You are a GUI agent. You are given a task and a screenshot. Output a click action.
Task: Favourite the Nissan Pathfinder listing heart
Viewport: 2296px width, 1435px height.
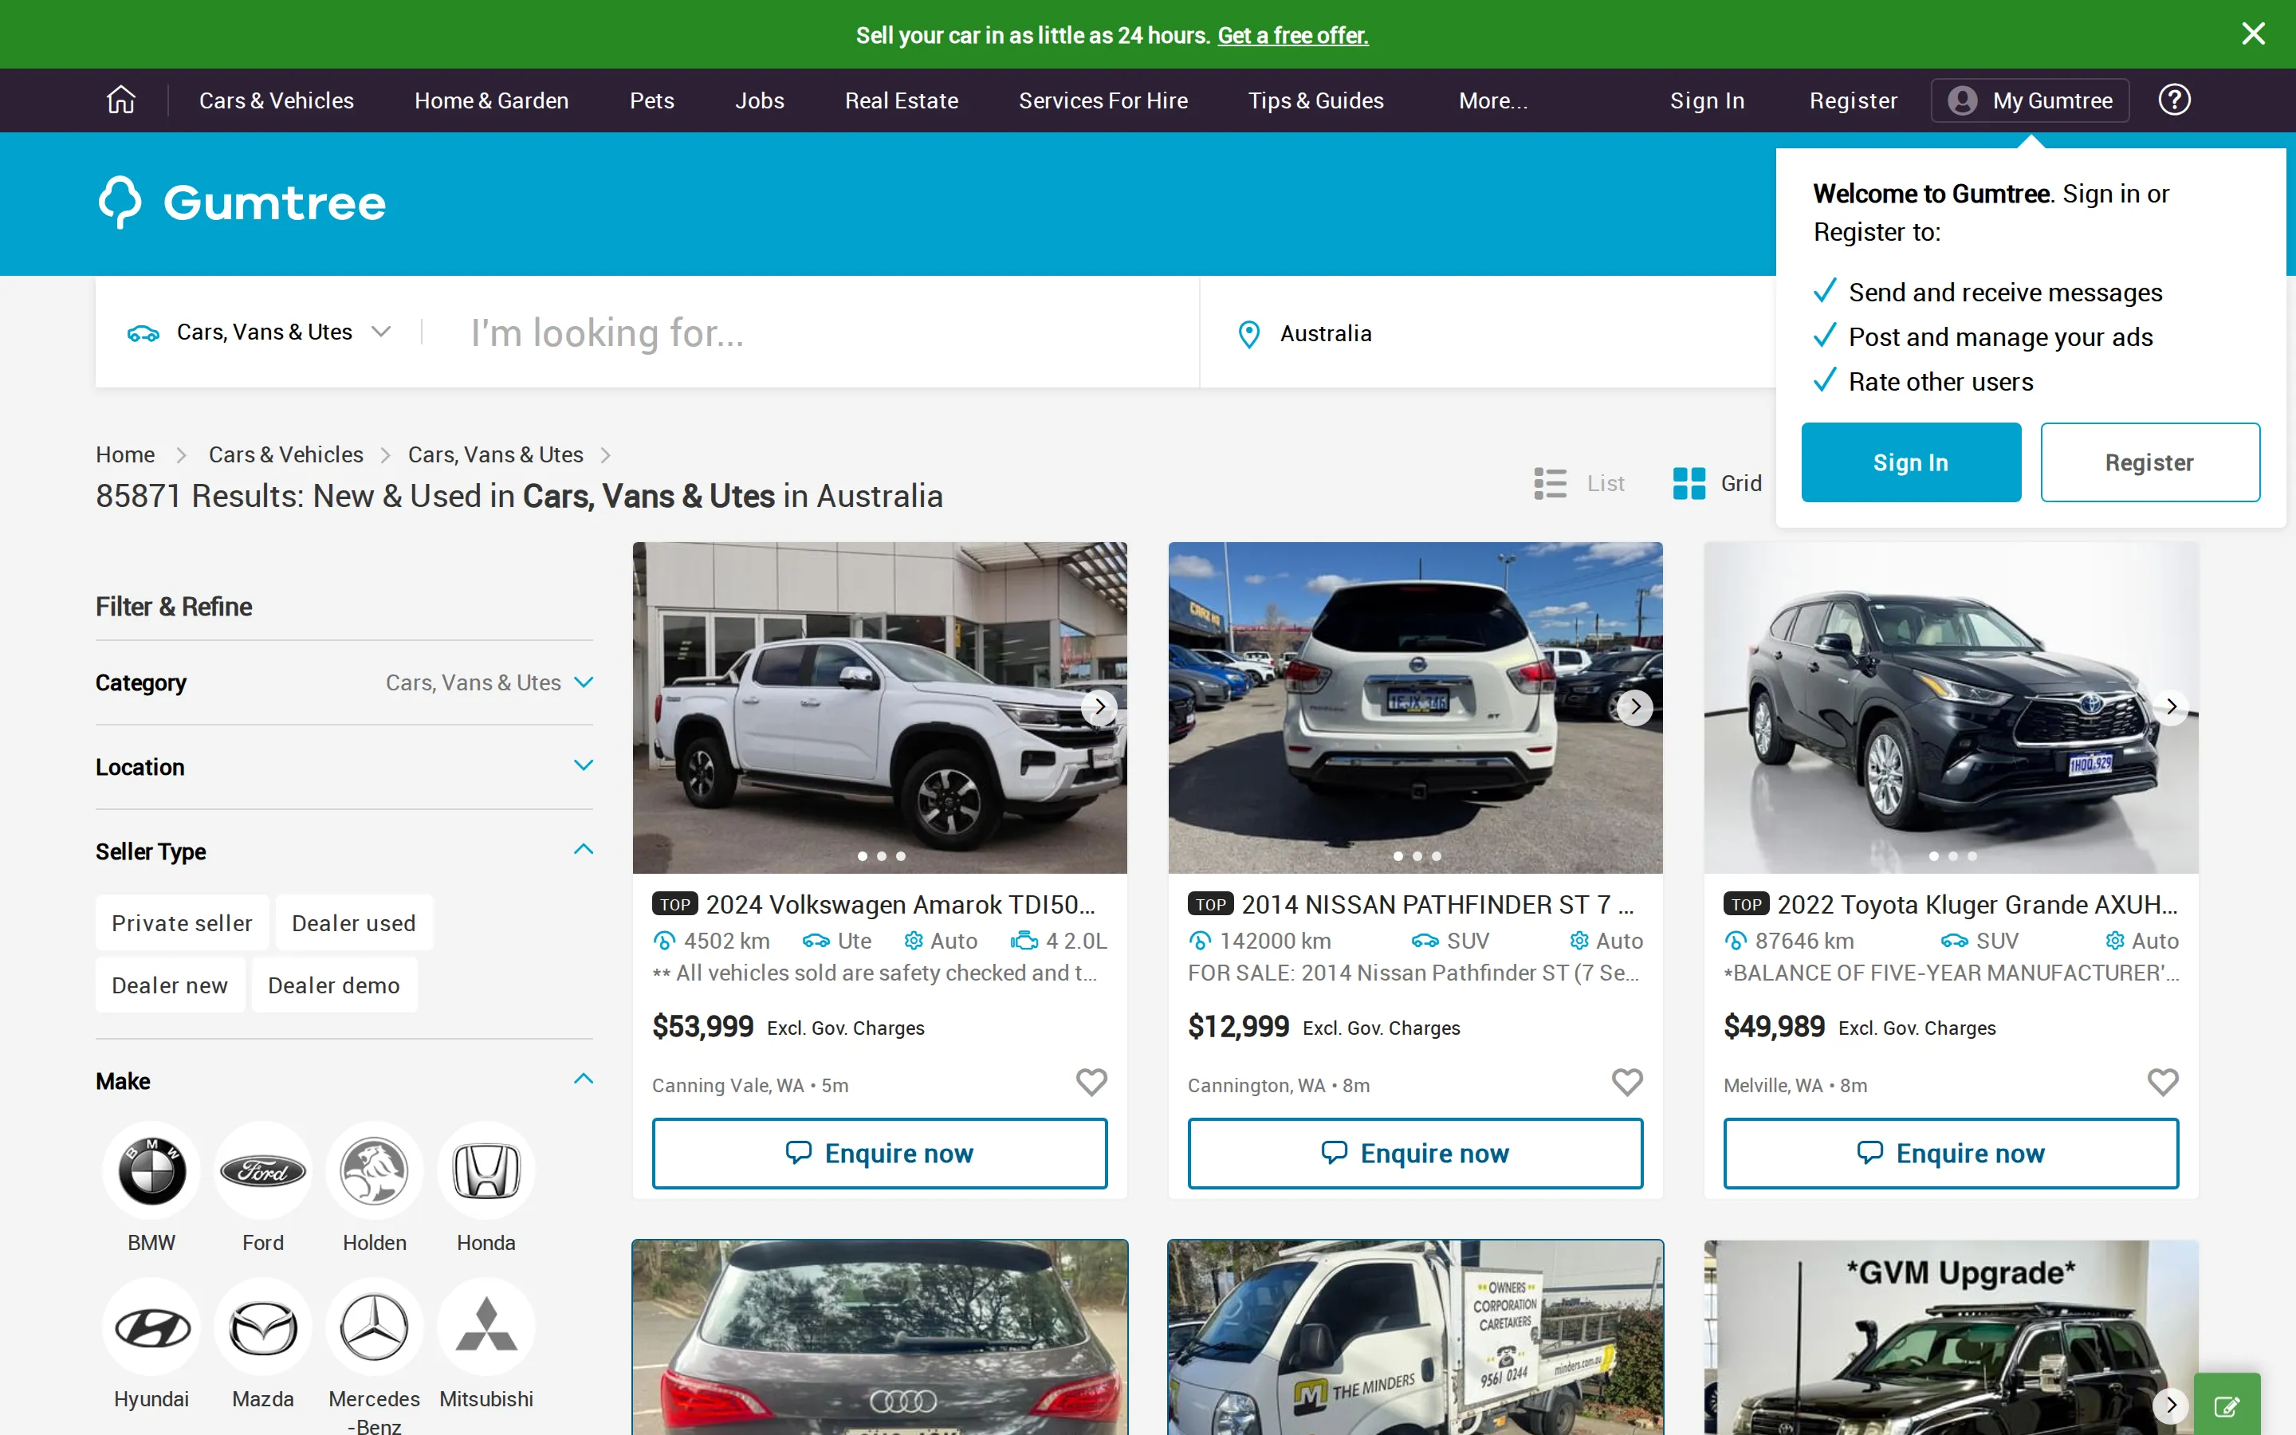point(1627,1082)
